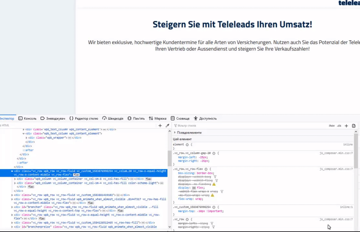Highlight elements matching .vc_custom_1583876998254 selector
This screenshot has width=360, height=232.
pos(214,207)
